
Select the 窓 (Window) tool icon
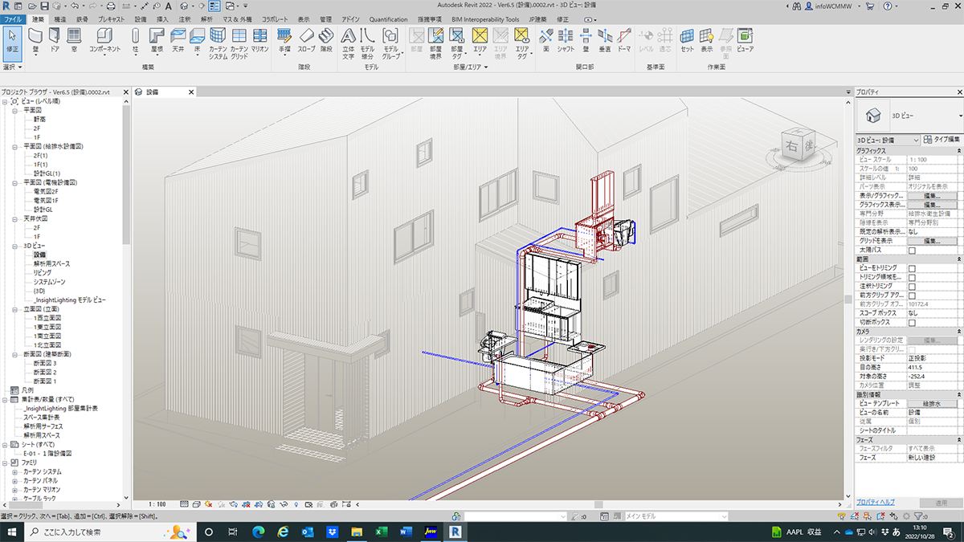[x=74, y=37]
